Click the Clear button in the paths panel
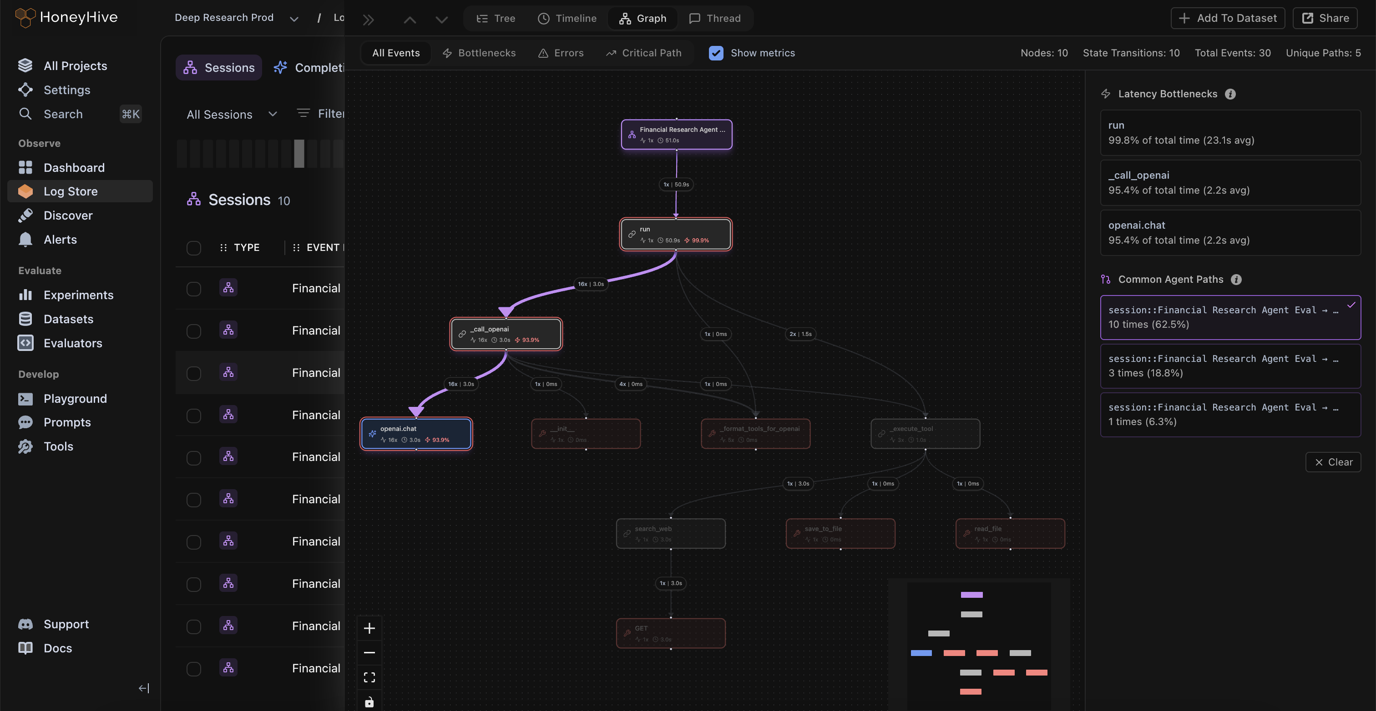1376x711 pixels. click(x=1333, y=462)
